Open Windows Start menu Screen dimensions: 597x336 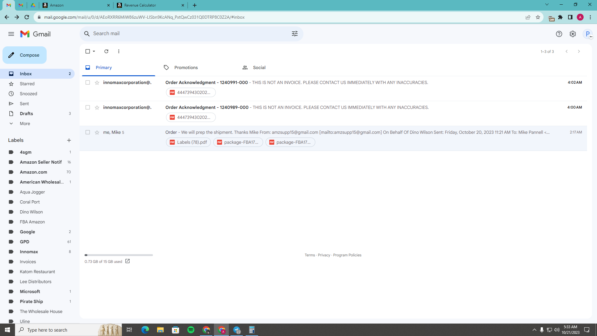pyautogui.click(x=7, y=330)
